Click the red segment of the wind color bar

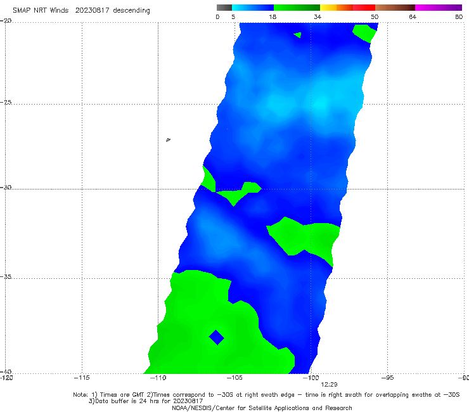pyautogui.click(x=364, y=8)
